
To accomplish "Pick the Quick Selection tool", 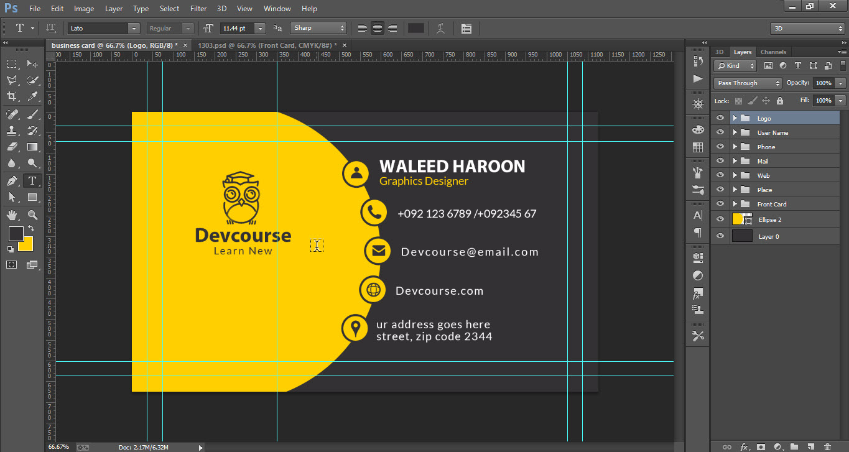I will coord(32,80).
